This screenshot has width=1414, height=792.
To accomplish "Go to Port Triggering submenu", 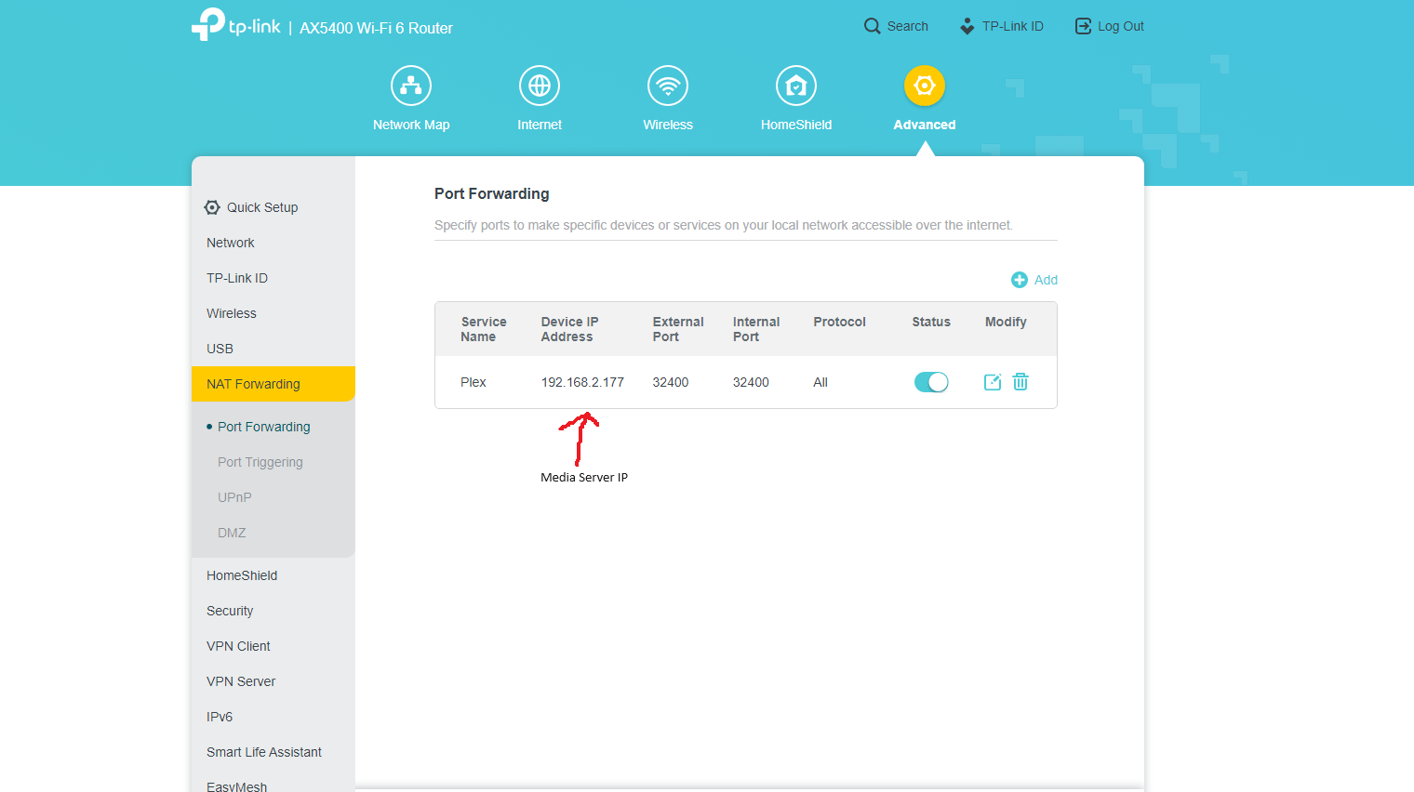I will click(260, 462).
